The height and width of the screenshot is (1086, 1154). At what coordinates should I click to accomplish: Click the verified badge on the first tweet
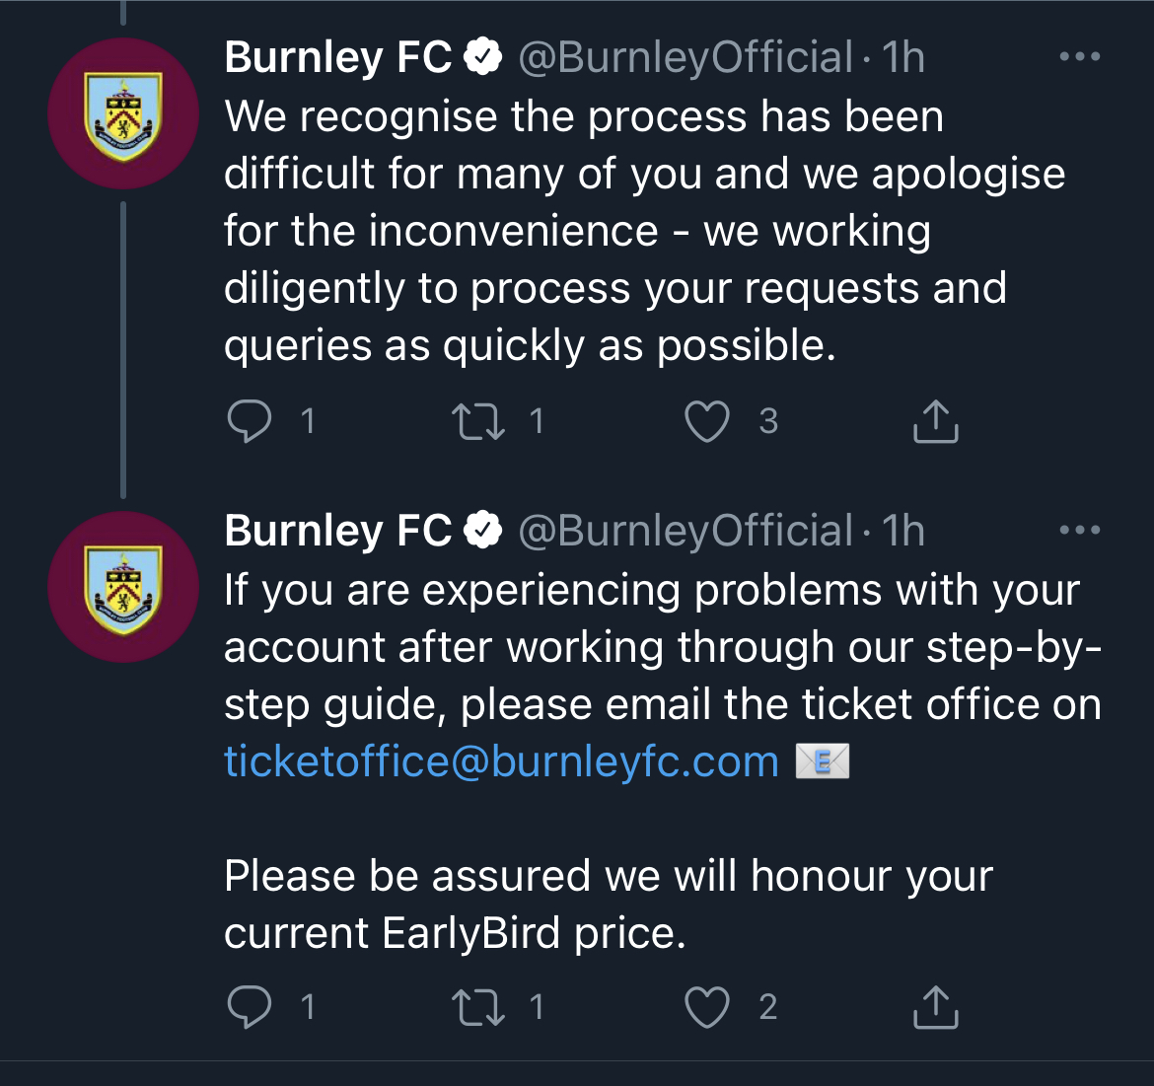click(x=483, y=57)
